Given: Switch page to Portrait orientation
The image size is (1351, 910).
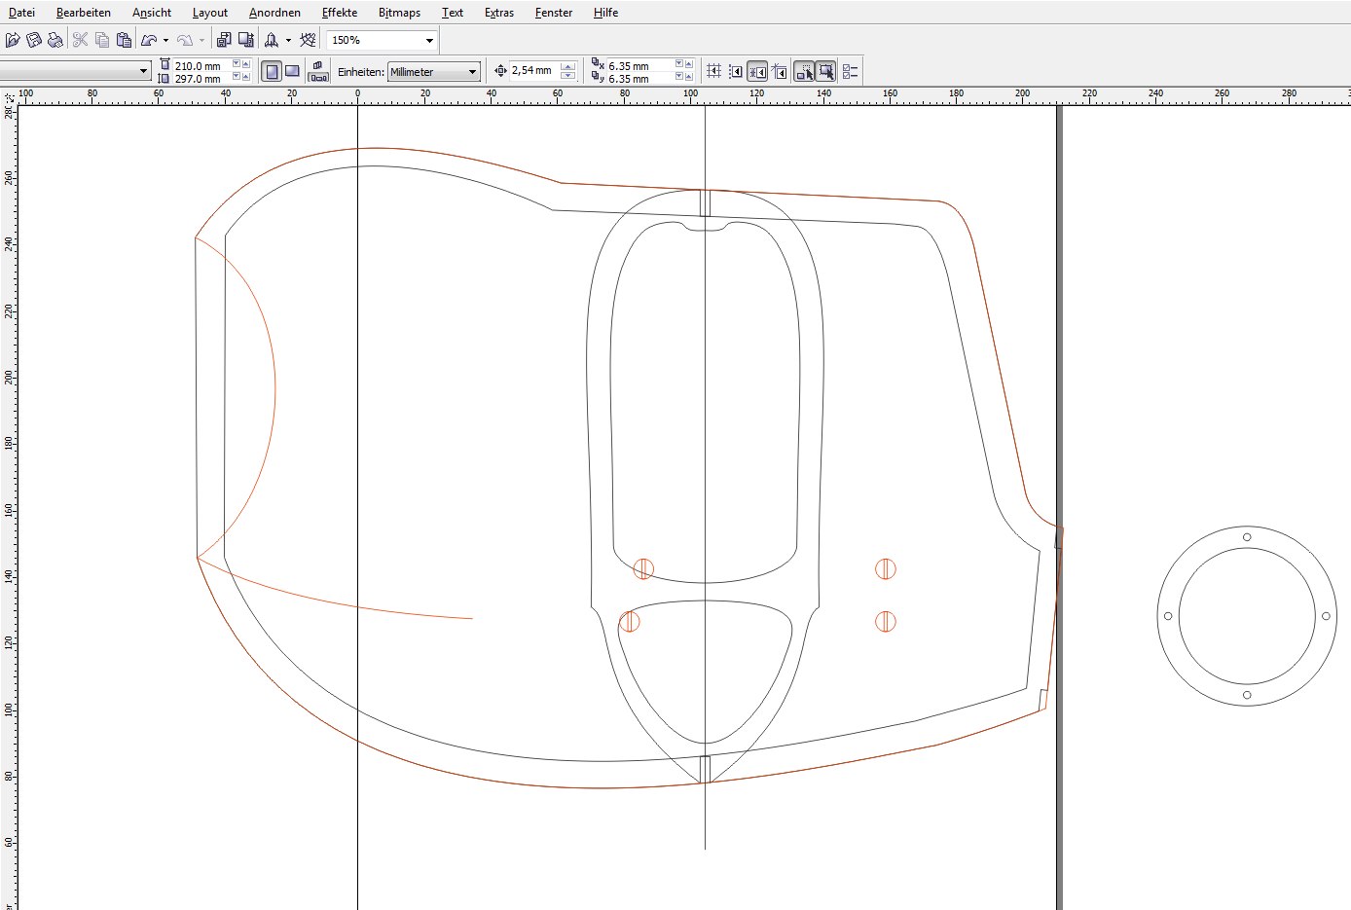Looking at the screenshot, I should click(272, 71).
